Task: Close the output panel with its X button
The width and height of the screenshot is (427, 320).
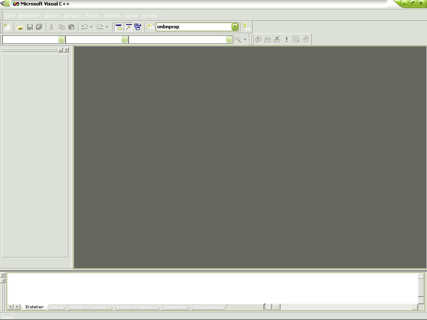Action: point(3,275)
